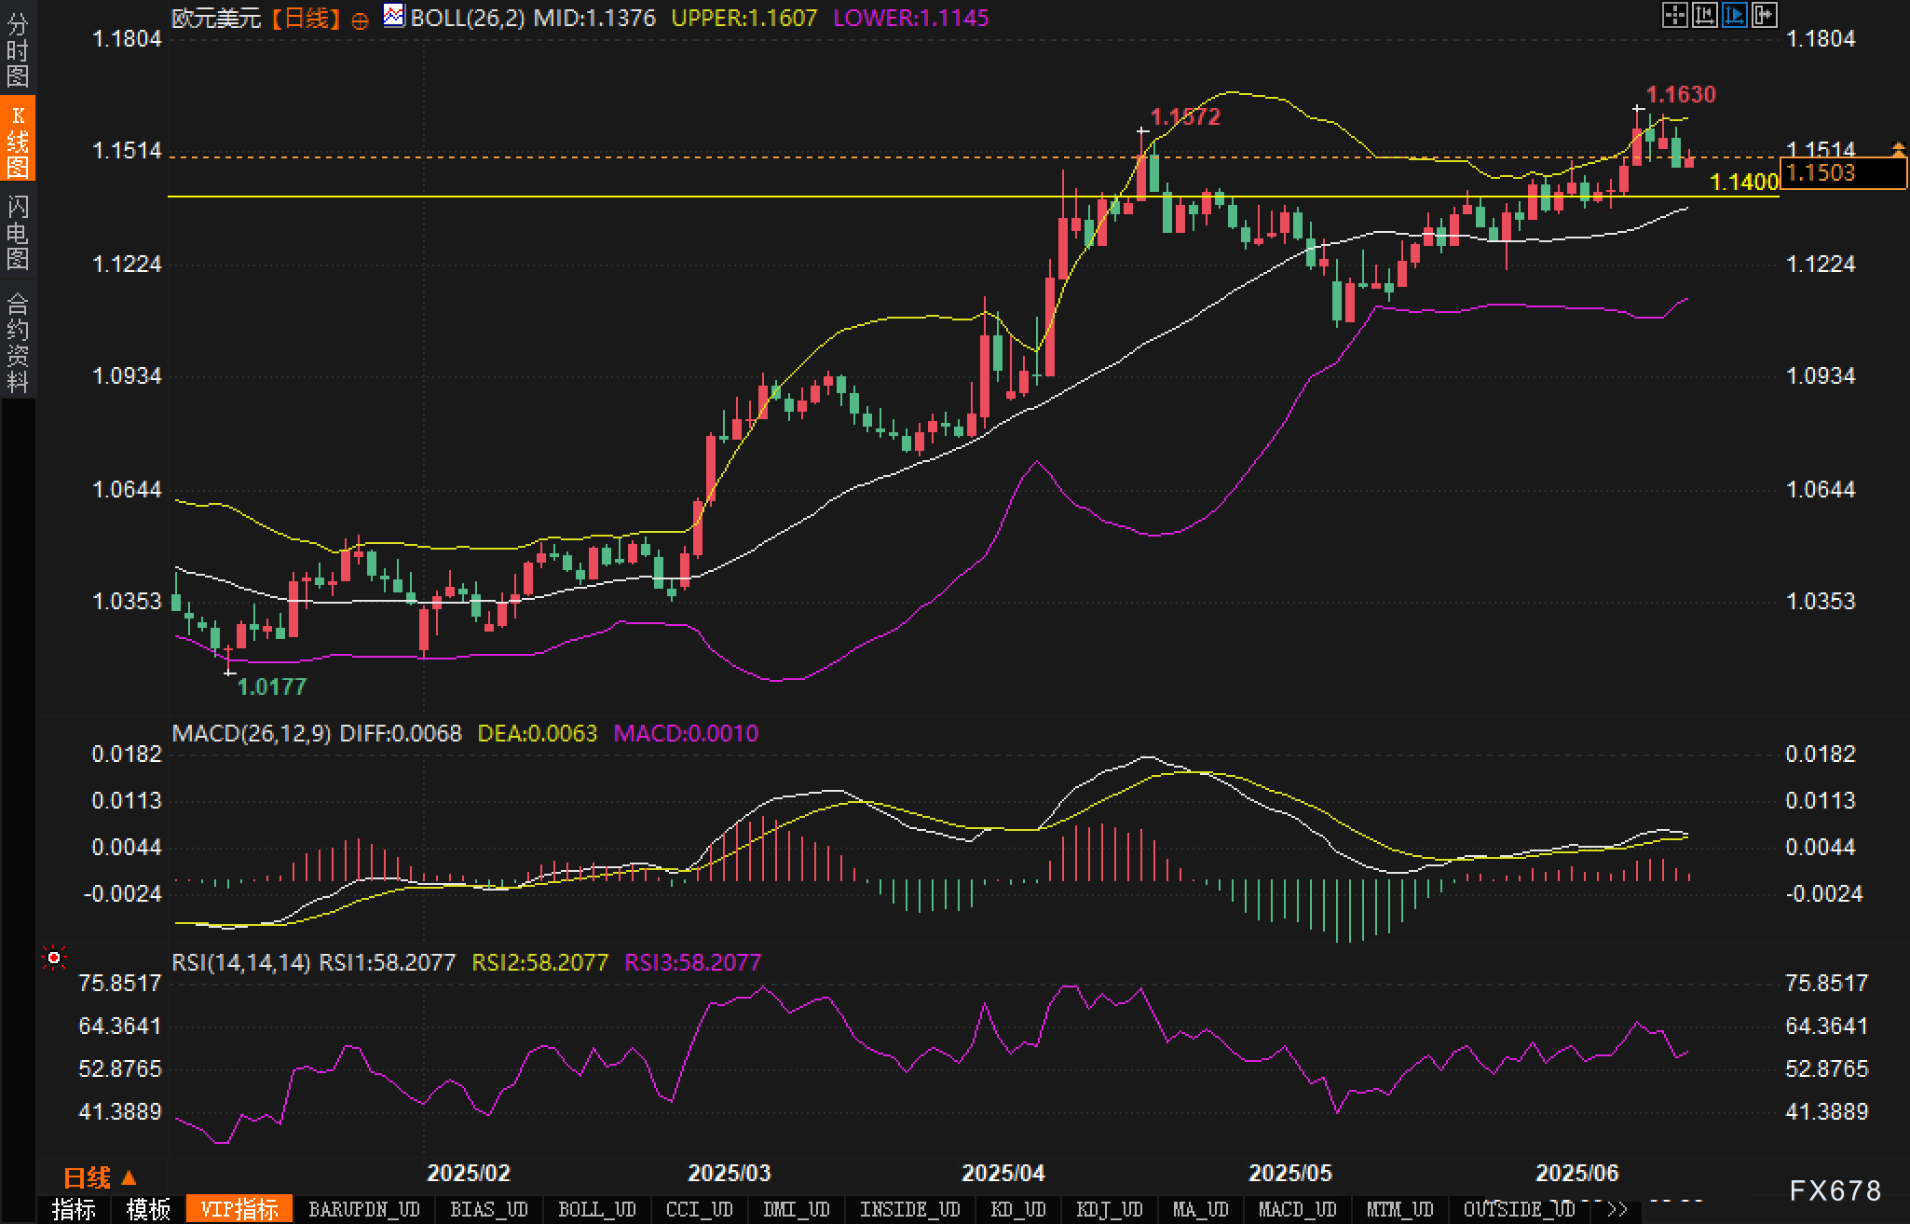
Task: Apply the MACD_UD indicator
Action: 1297,1209
